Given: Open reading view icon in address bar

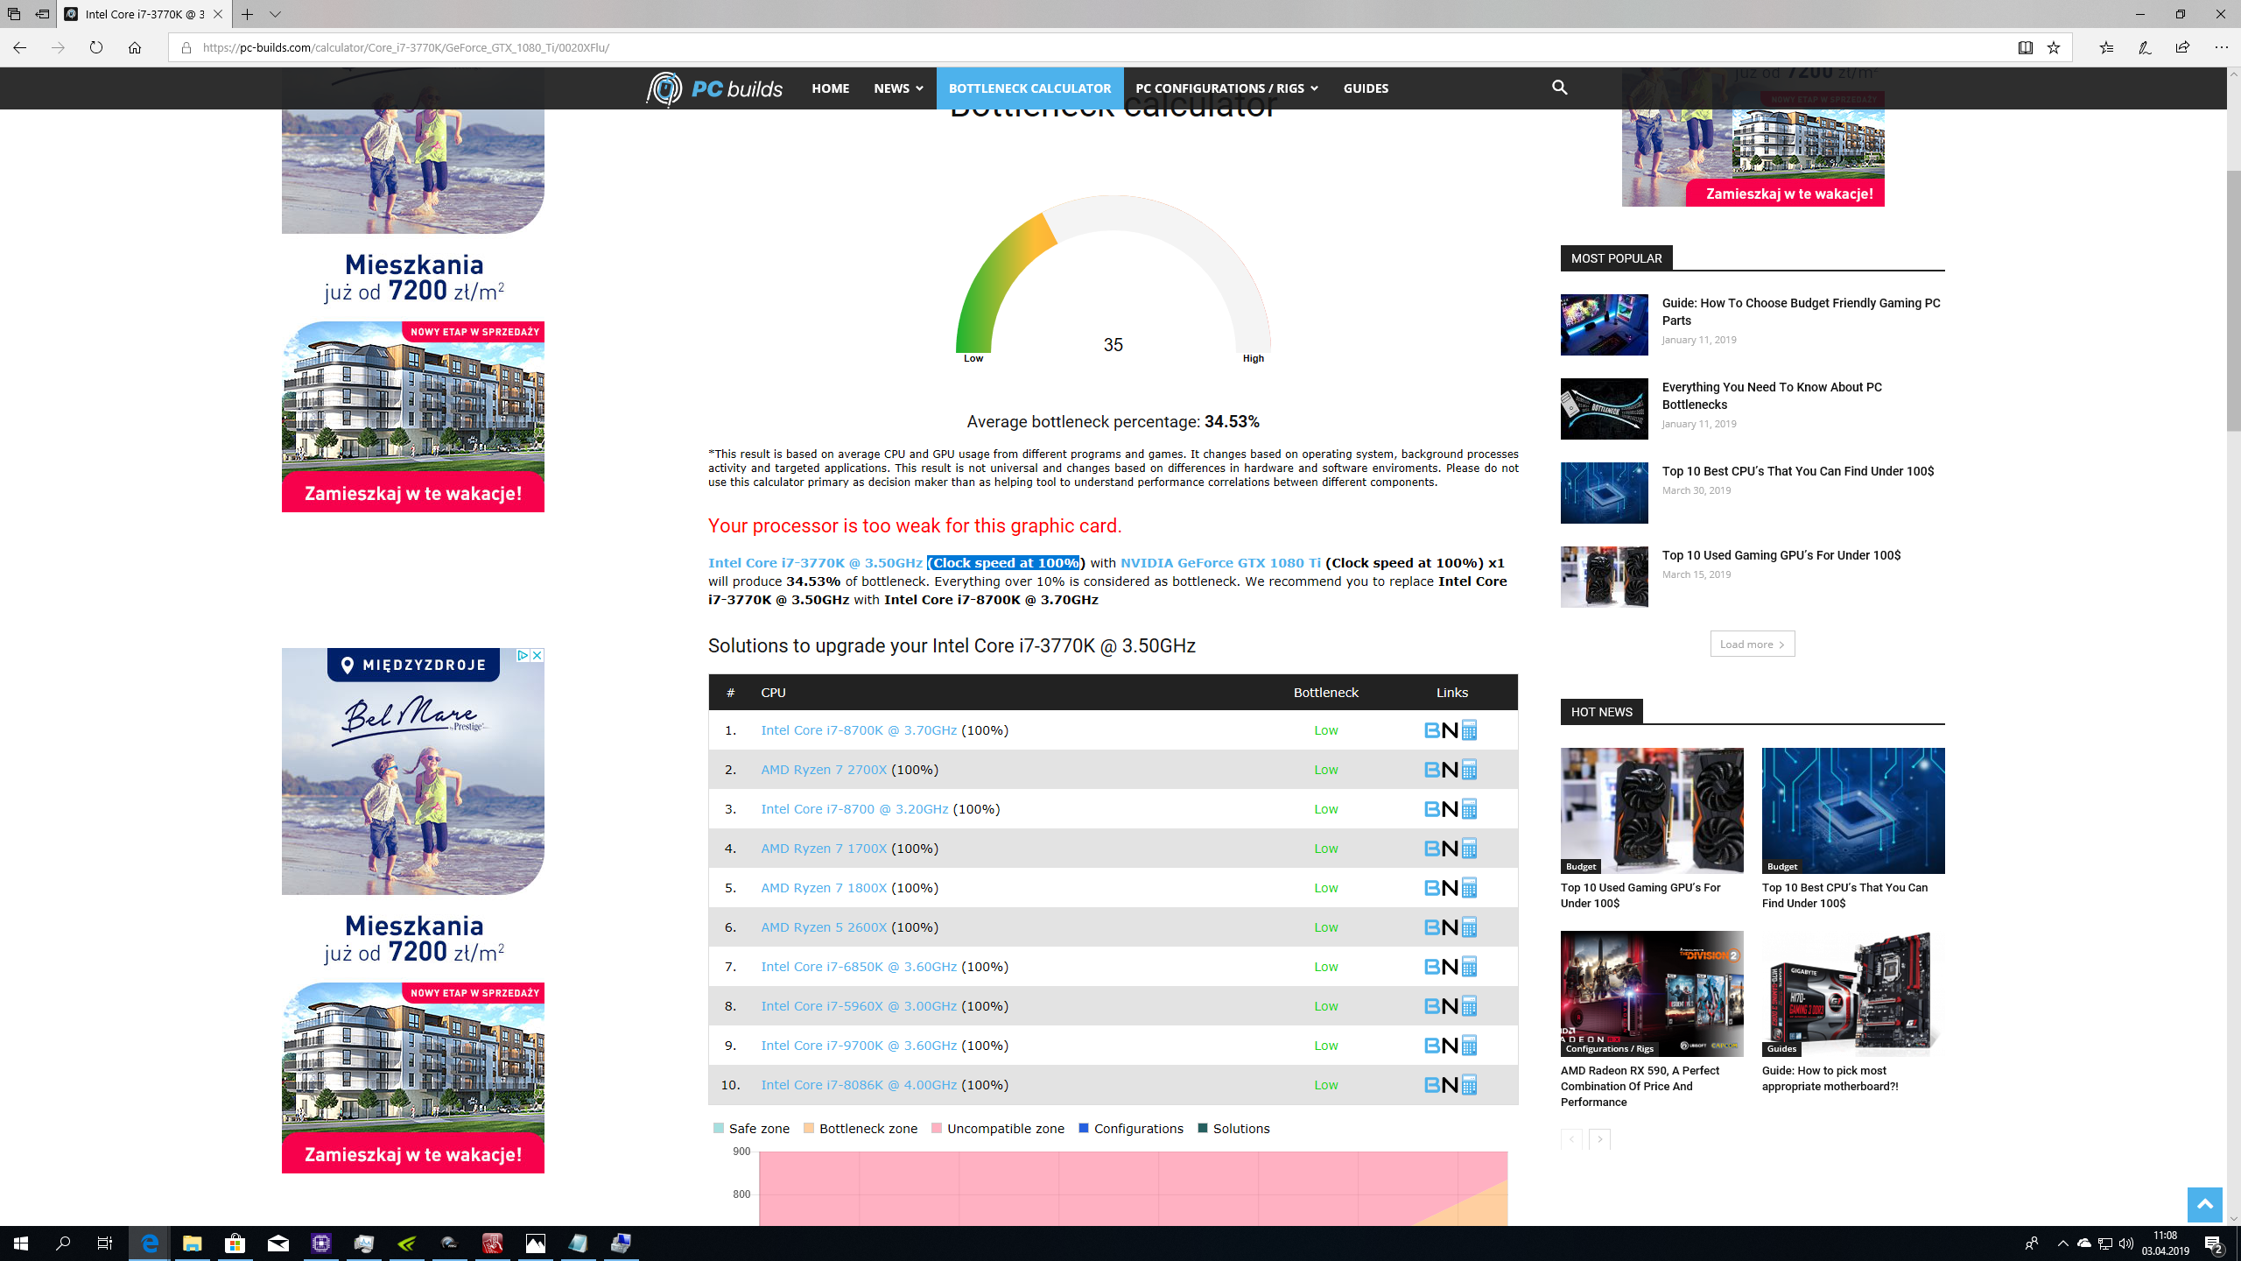Looking at the screenshot, I should (x=2025, y=48).
